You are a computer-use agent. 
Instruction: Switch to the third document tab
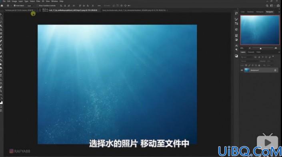click(134, 10)
